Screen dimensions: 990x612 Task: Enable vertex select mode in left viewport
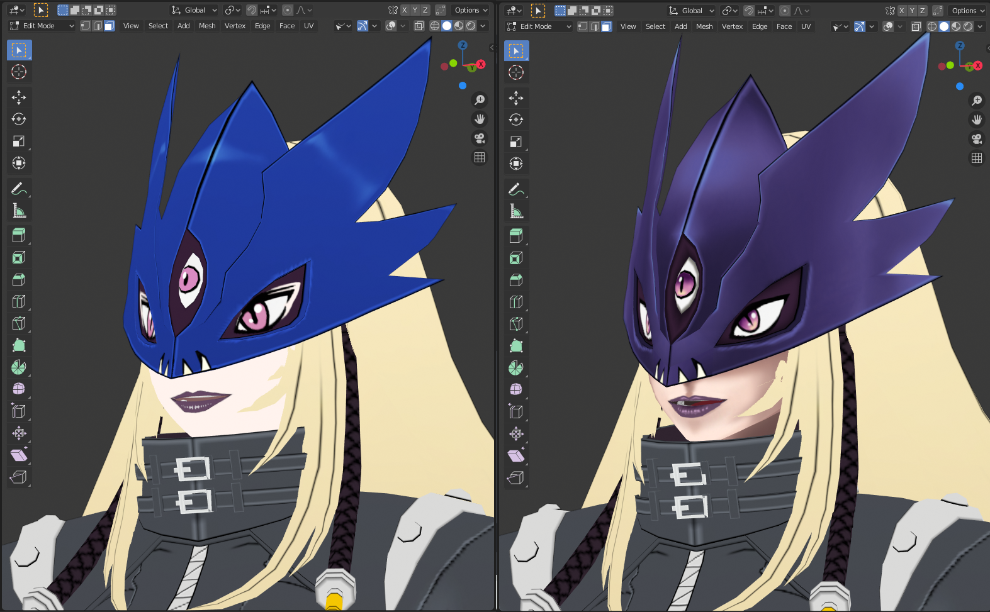[x=86, y=26]
